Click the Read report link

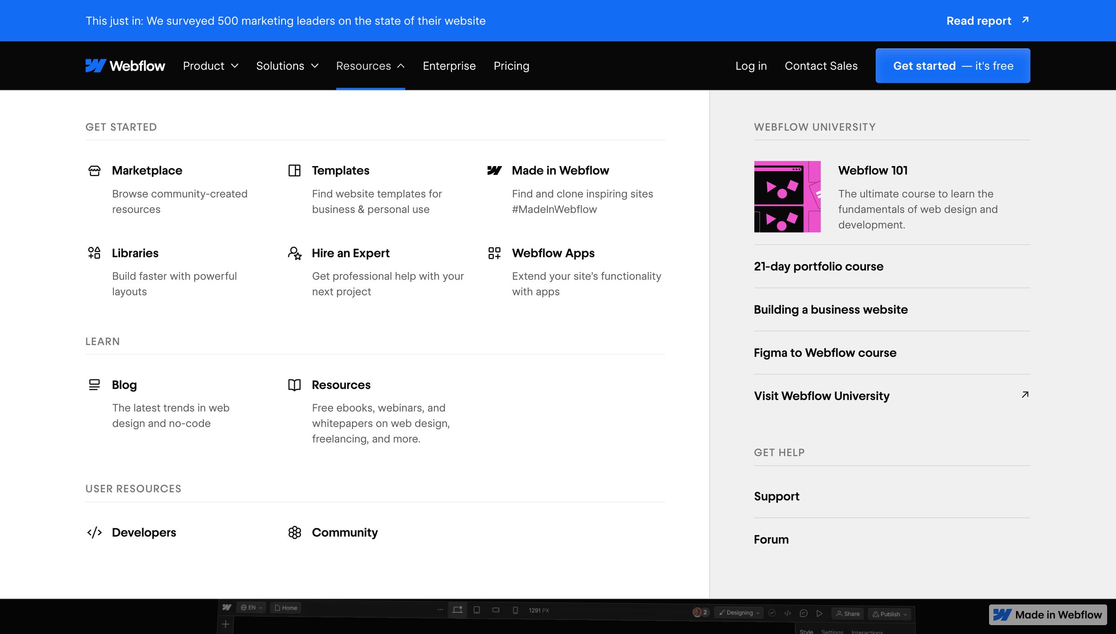[x=979, y=20]
